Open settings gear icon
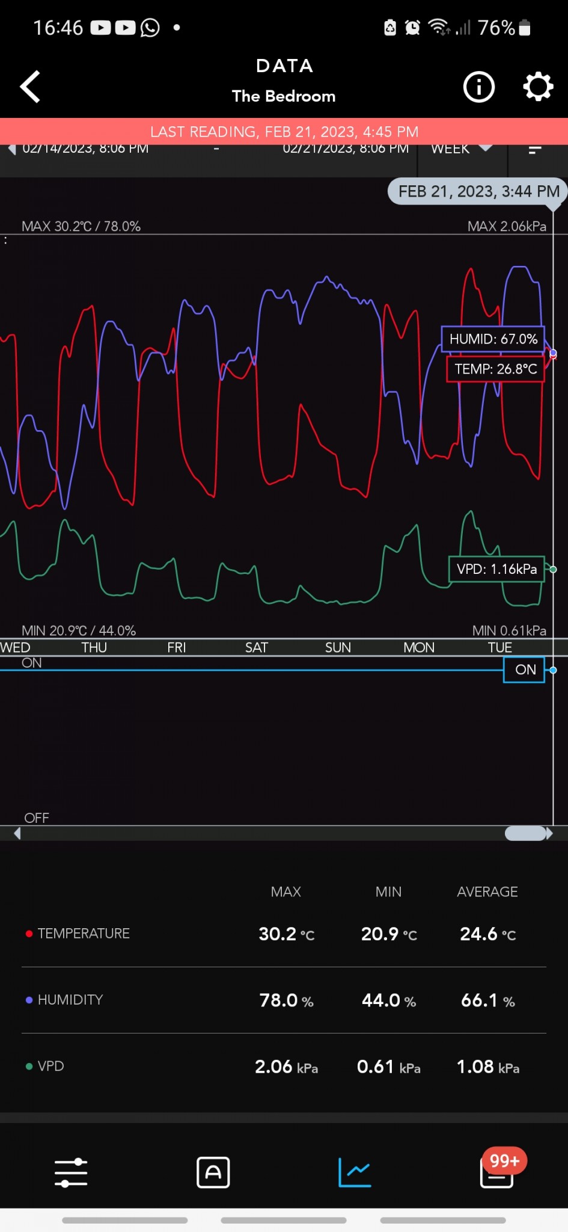This screenshot has width=568, height=1232. pyautogui.click(x=537, y=87)
